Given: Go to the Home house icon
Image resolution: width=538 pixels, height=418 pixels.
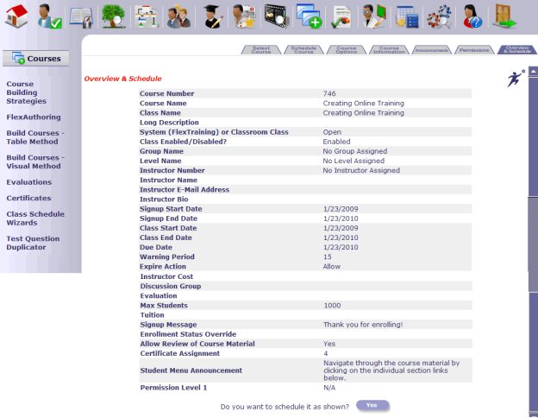Looking at the screenshot, I should pyautogui.click(x=16, y=16).
